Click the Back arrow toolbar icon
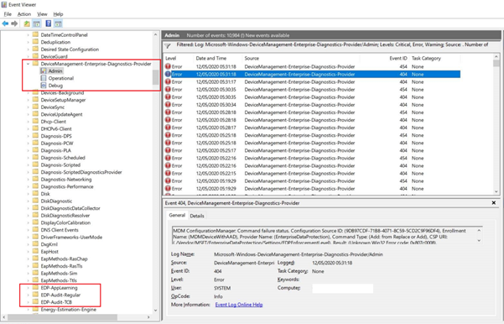The image size is (504, 324). tap(5, 24)
